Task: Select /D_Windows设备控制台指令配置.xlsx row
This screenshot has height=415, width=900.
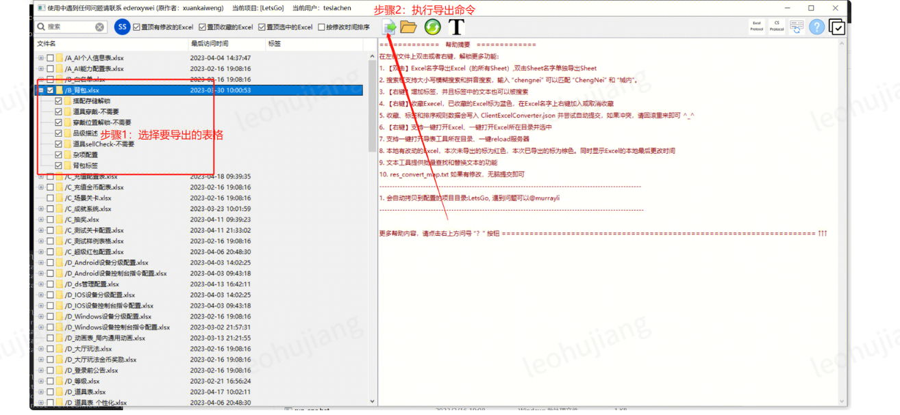Action: [199, 327]
